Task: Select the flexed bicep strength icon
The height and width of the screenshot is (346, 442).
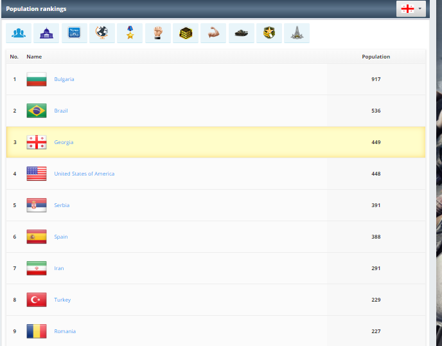Action: [213, 33]
